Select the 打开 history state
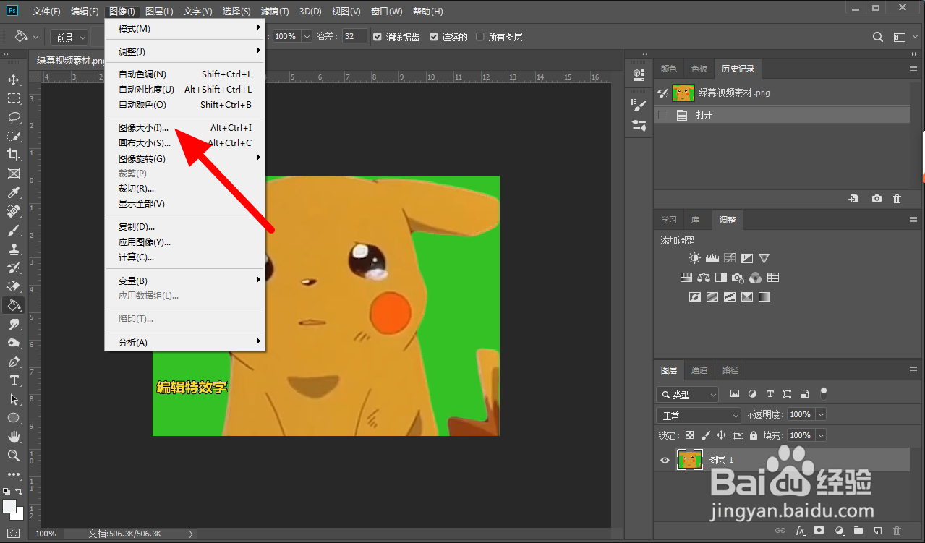925x543 pixels. point(782,115)
